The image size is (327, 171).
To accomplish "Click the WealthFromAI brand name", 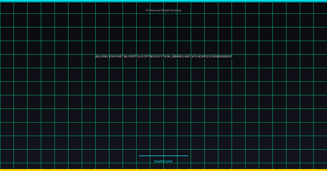I will [163, 161].
